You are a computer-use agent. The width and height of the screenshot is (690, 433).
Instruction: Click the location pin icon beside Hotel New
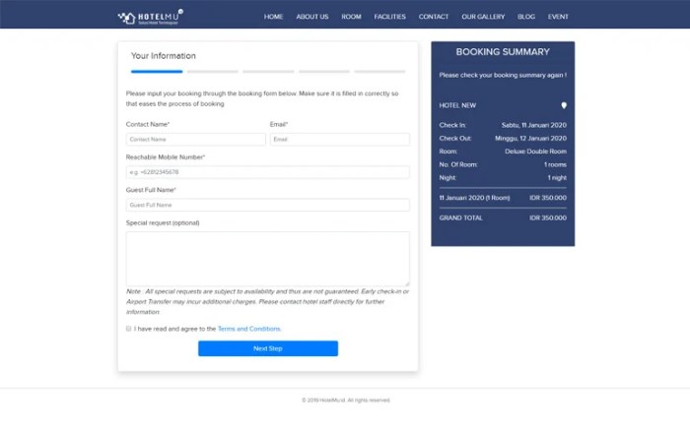click(564, 105)
